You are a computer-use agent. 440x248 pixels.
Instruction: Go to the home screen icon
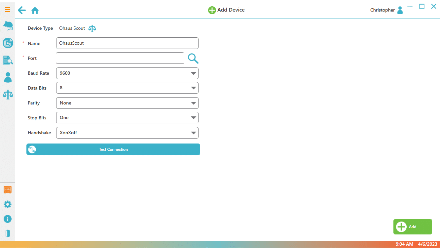pos(35,11)
